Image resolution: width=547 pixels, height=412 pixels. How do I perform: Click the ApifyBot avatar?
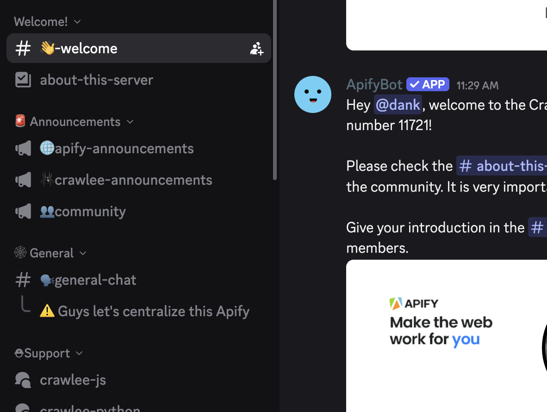313,94
